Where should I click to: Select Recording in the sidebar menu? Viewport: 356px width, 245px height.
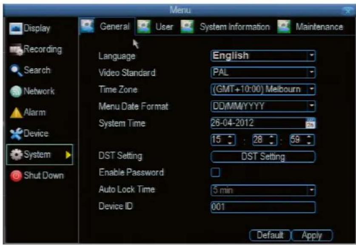(x=36, y=49)
